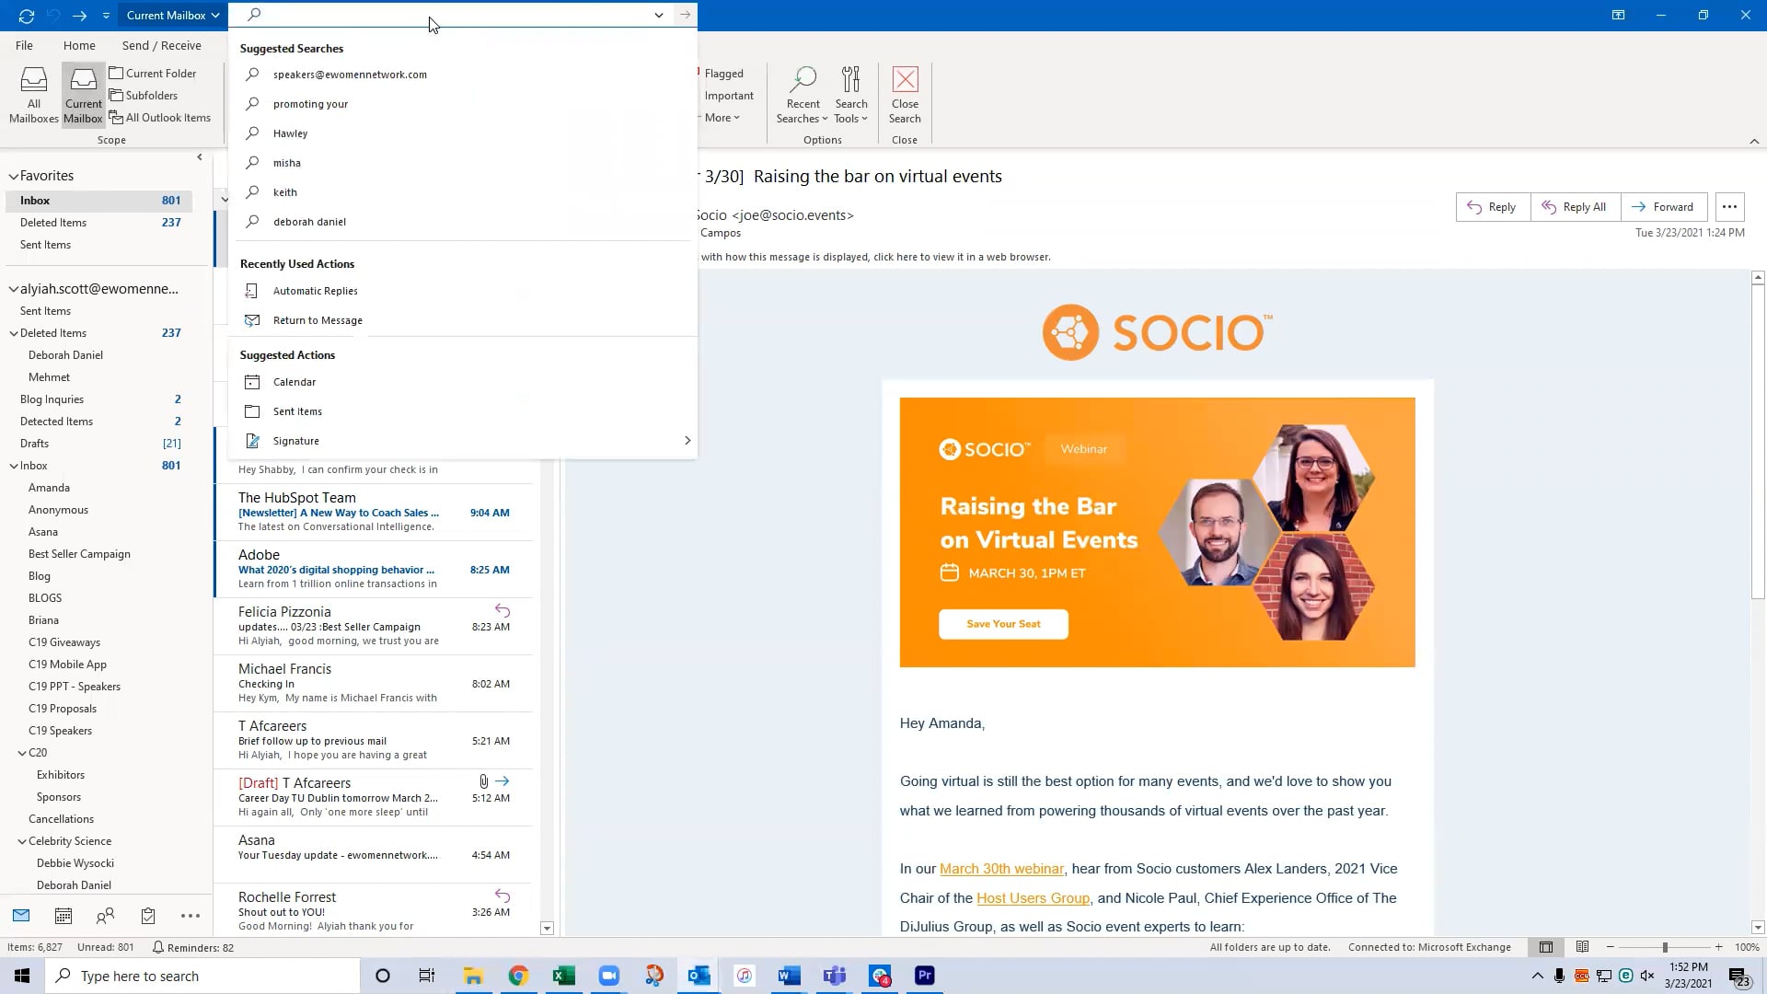
Task: Open the People view icon
Action: pos(105,915)
